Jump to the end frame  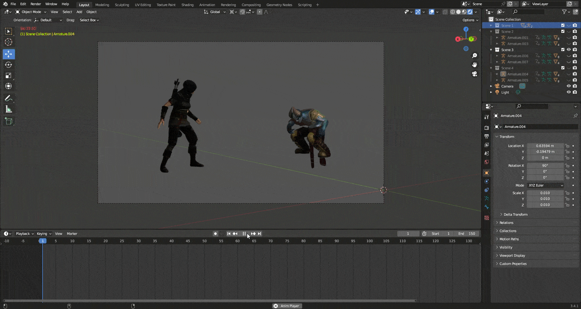pyautogui.click(x=259, y=234)
